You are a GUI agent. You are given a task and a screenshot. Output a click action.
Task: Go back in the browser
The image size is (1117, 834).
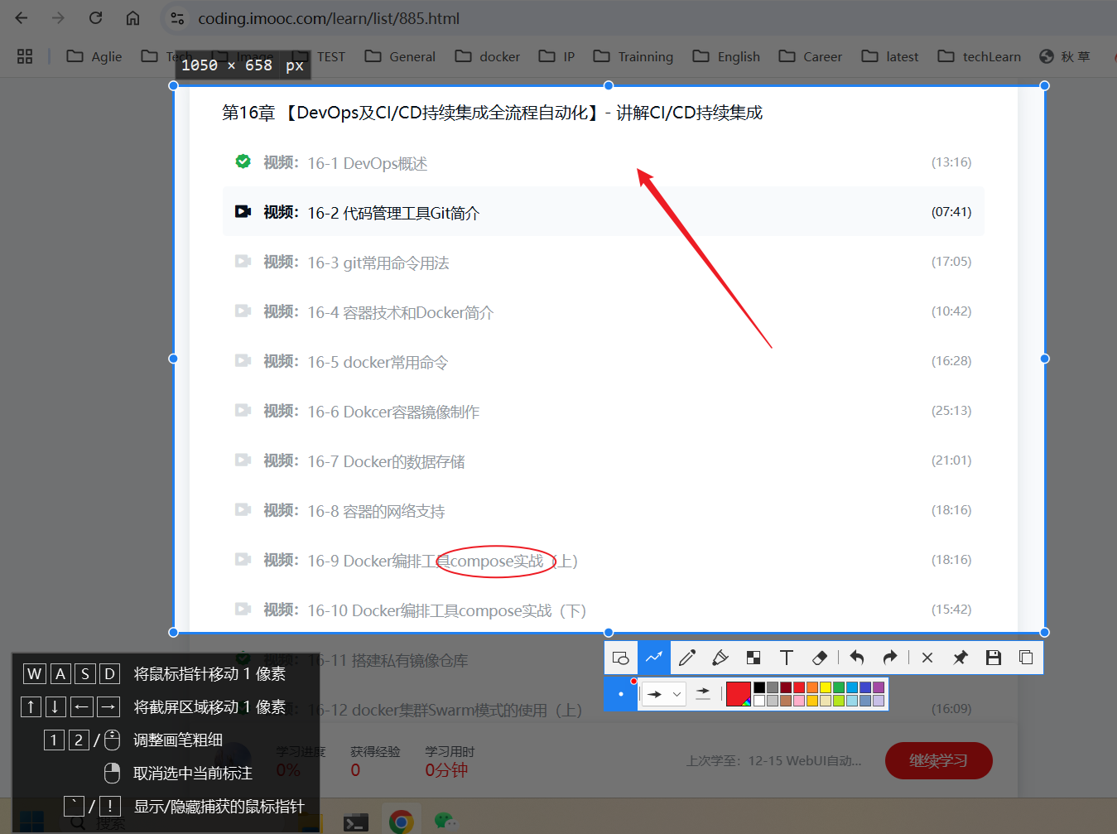[22, 18]
